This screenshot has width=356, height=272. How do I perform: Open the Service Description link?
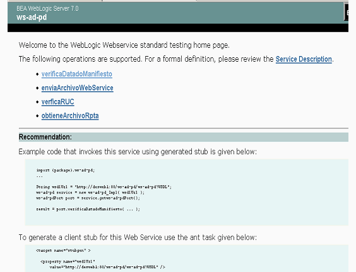(x=304, y=59)
